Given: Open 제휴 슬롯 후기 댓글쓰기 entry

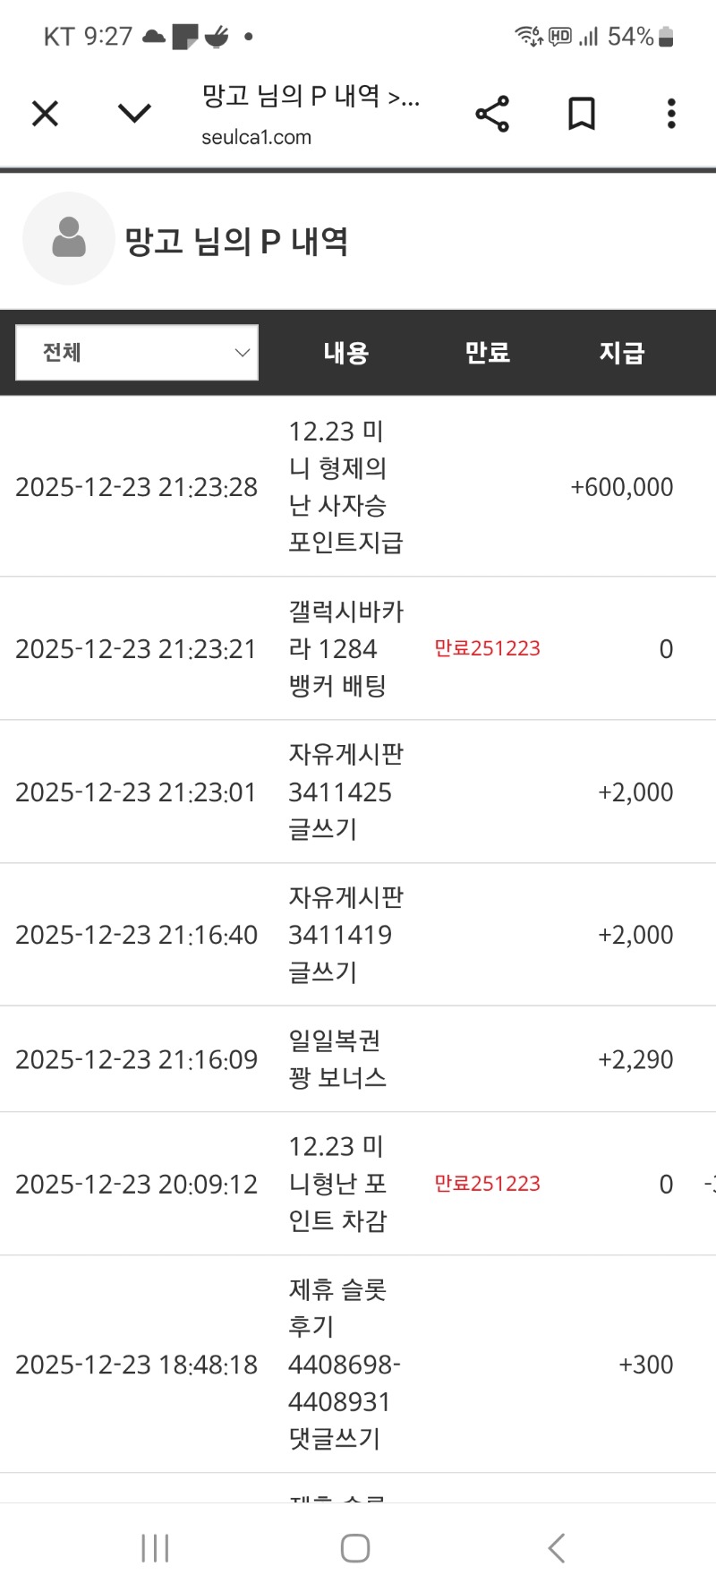Looking at the screenshot, I should tap(344, 1364).
